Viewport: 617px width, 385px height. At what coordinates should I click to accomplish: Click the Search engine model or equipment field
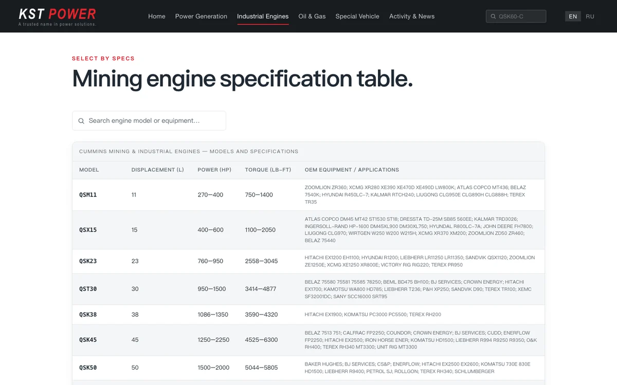[x=149, y=121]
